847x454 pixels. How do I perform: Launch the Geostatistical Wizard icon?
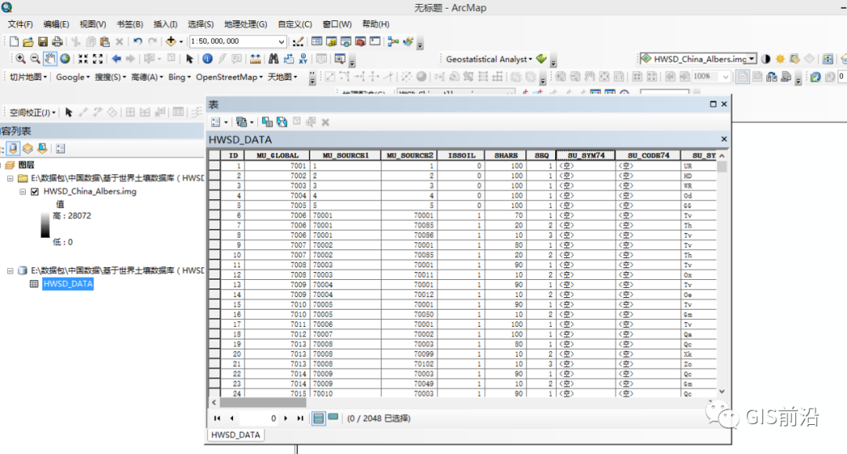(541, 59)
